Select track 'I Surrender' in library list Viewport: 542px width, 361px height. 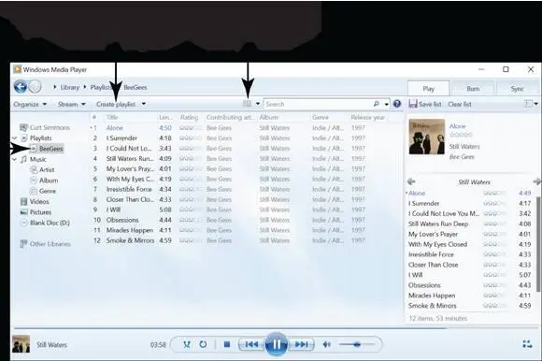pos(121,138)
